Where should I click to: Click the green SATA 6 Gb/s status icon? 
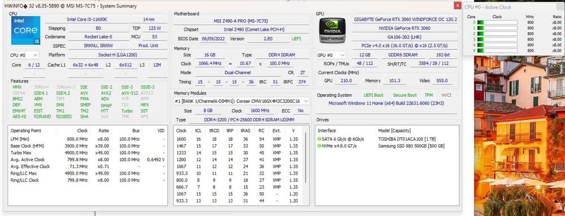pyautogui.click(x=319, y=139)
